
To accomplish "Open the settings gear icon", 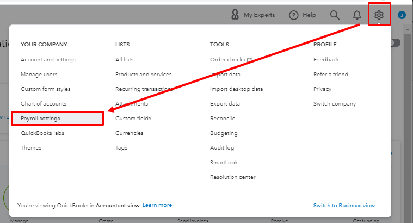I will [x=379, y=15].
